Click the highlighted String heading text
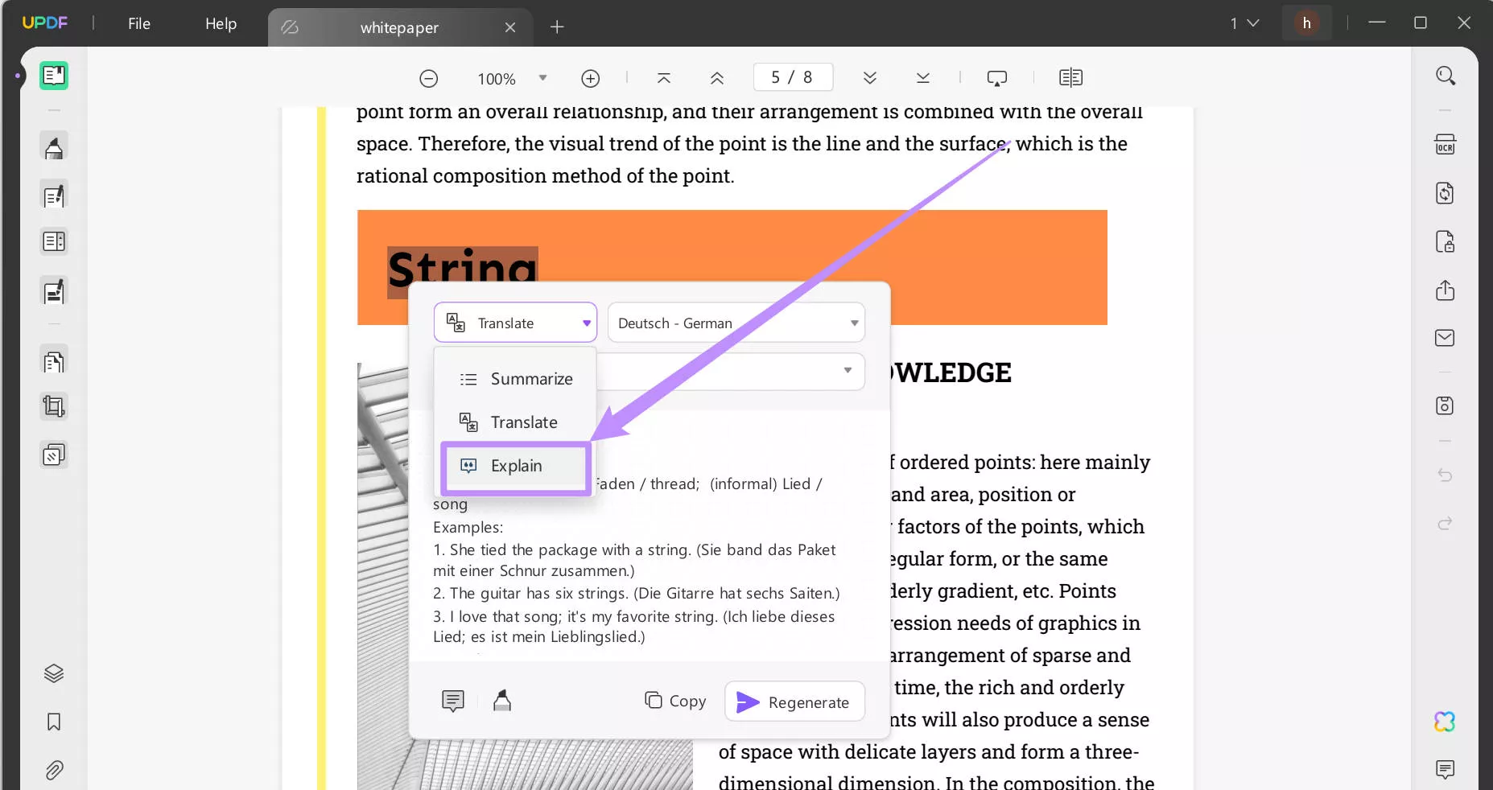The height and width of the screenshot is (790, 1493). point(463,267)
